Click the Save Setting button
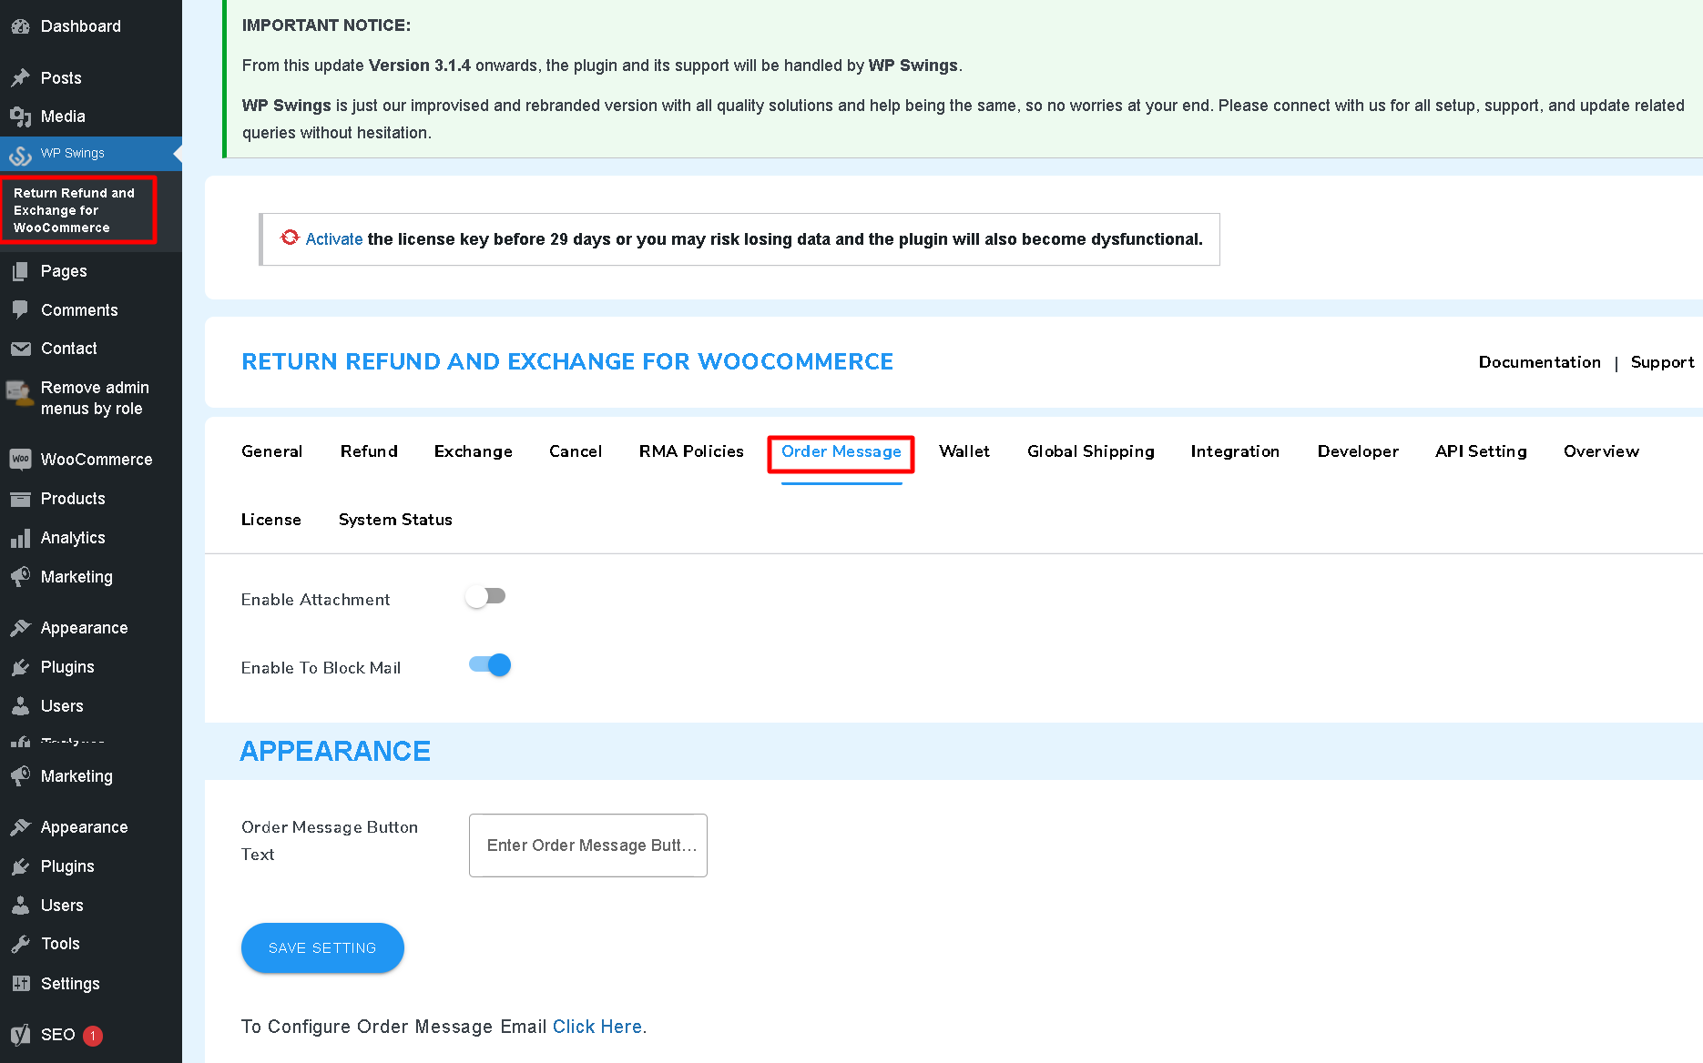Viewport: 1703px width, 1063px height. [322, 948]
